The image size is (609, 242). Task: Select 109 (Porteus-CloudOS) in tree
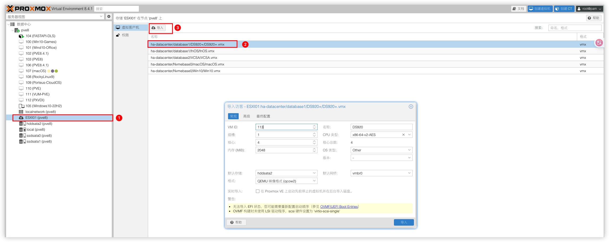pos(44,83)
